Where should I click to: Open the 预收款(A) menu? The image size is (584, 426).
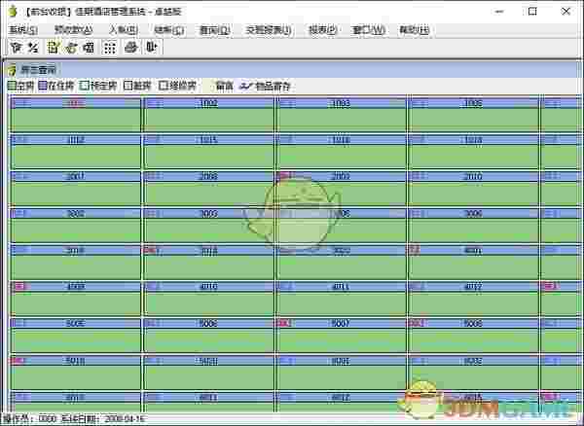coord(73,30)
